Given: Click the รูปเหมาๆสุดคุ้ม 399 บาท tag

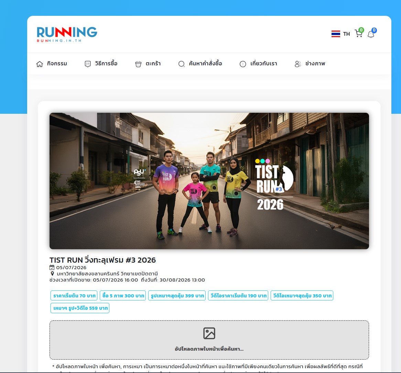Looking at the screenshot, I should pyautogui.click(x=177, y=296).
